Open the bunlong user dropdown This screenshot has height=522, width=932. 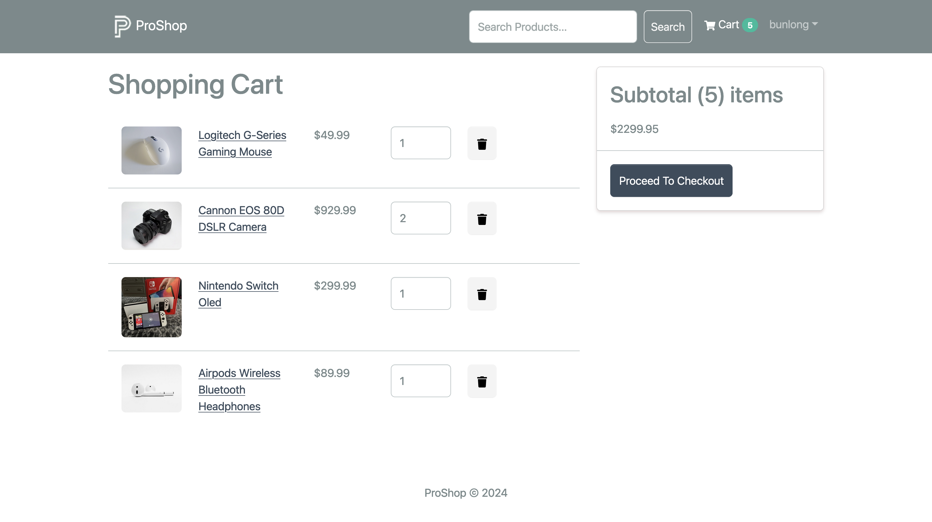click(793, 25)
